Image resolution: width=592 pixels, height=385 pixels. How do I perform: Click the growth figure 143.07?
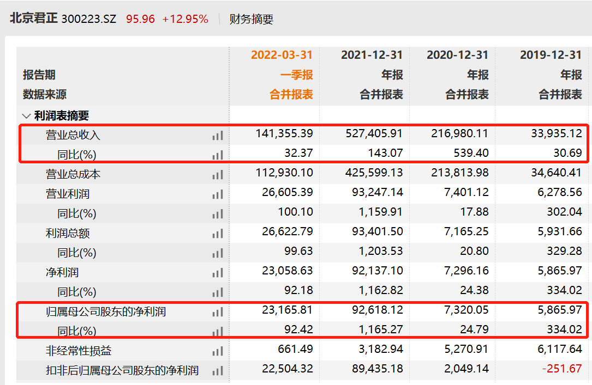tap(385, 153)
